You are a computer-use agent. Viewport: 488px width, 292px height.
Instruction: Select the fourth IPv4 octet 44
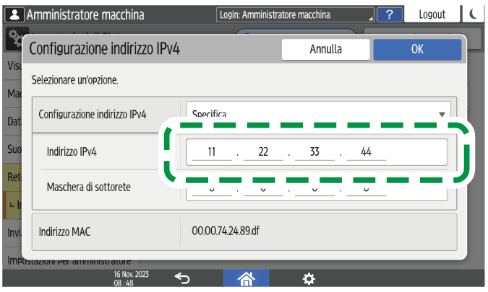point(367,151)
